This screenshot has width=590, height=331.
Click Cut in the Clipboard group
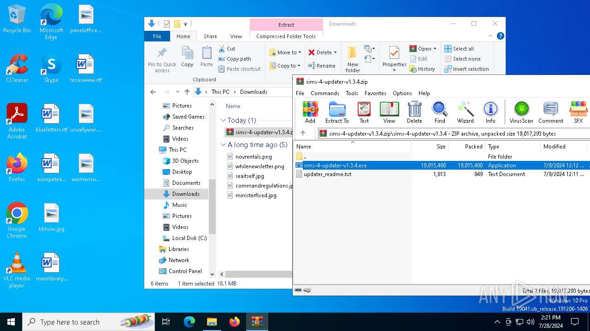click(x=227, y=48)
